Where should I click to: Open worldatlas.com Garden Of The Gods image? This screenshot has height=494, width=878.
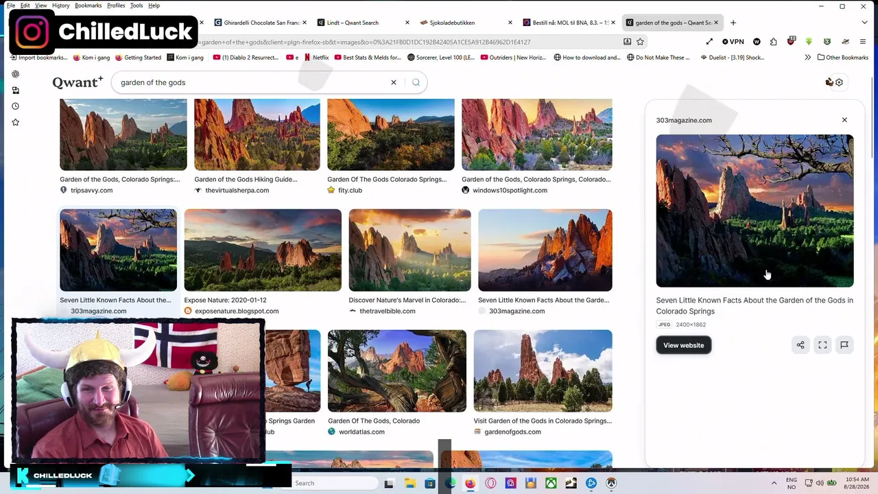click(397, 370)
